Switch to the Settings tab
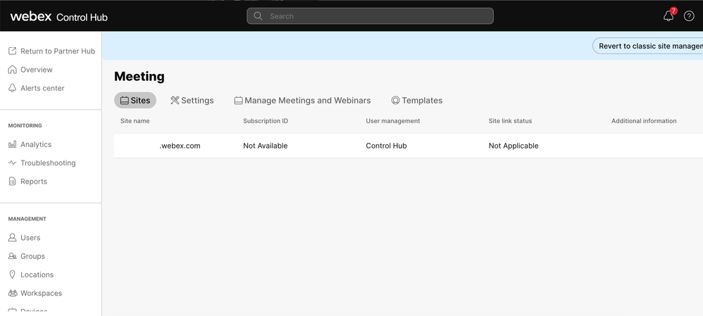The image size is (703, 316). pyautogui.click(x=192, y=101)
